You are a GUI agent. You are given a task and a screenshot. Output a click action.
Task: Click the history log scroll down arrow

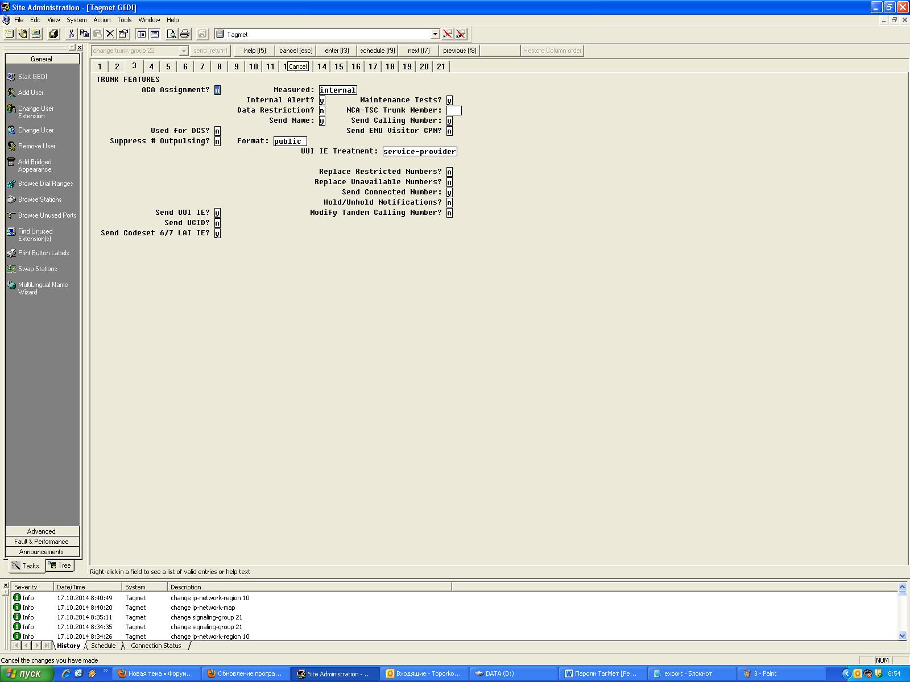(x=903, y=636)
